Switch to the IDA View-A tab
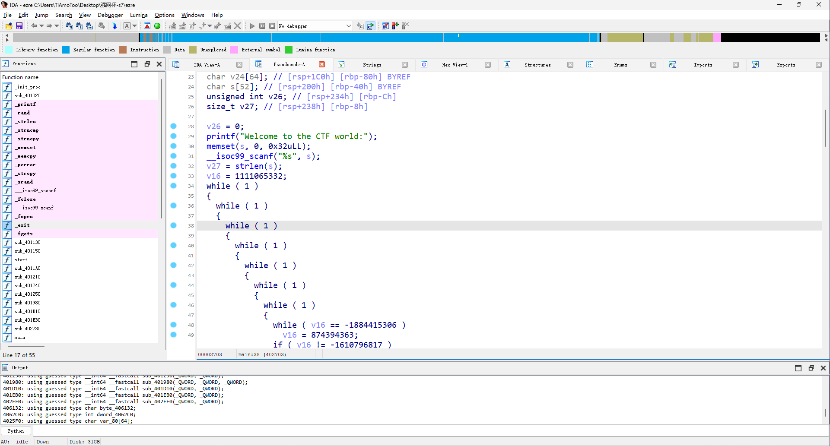830x446 pixels. (x=207, y=65)
